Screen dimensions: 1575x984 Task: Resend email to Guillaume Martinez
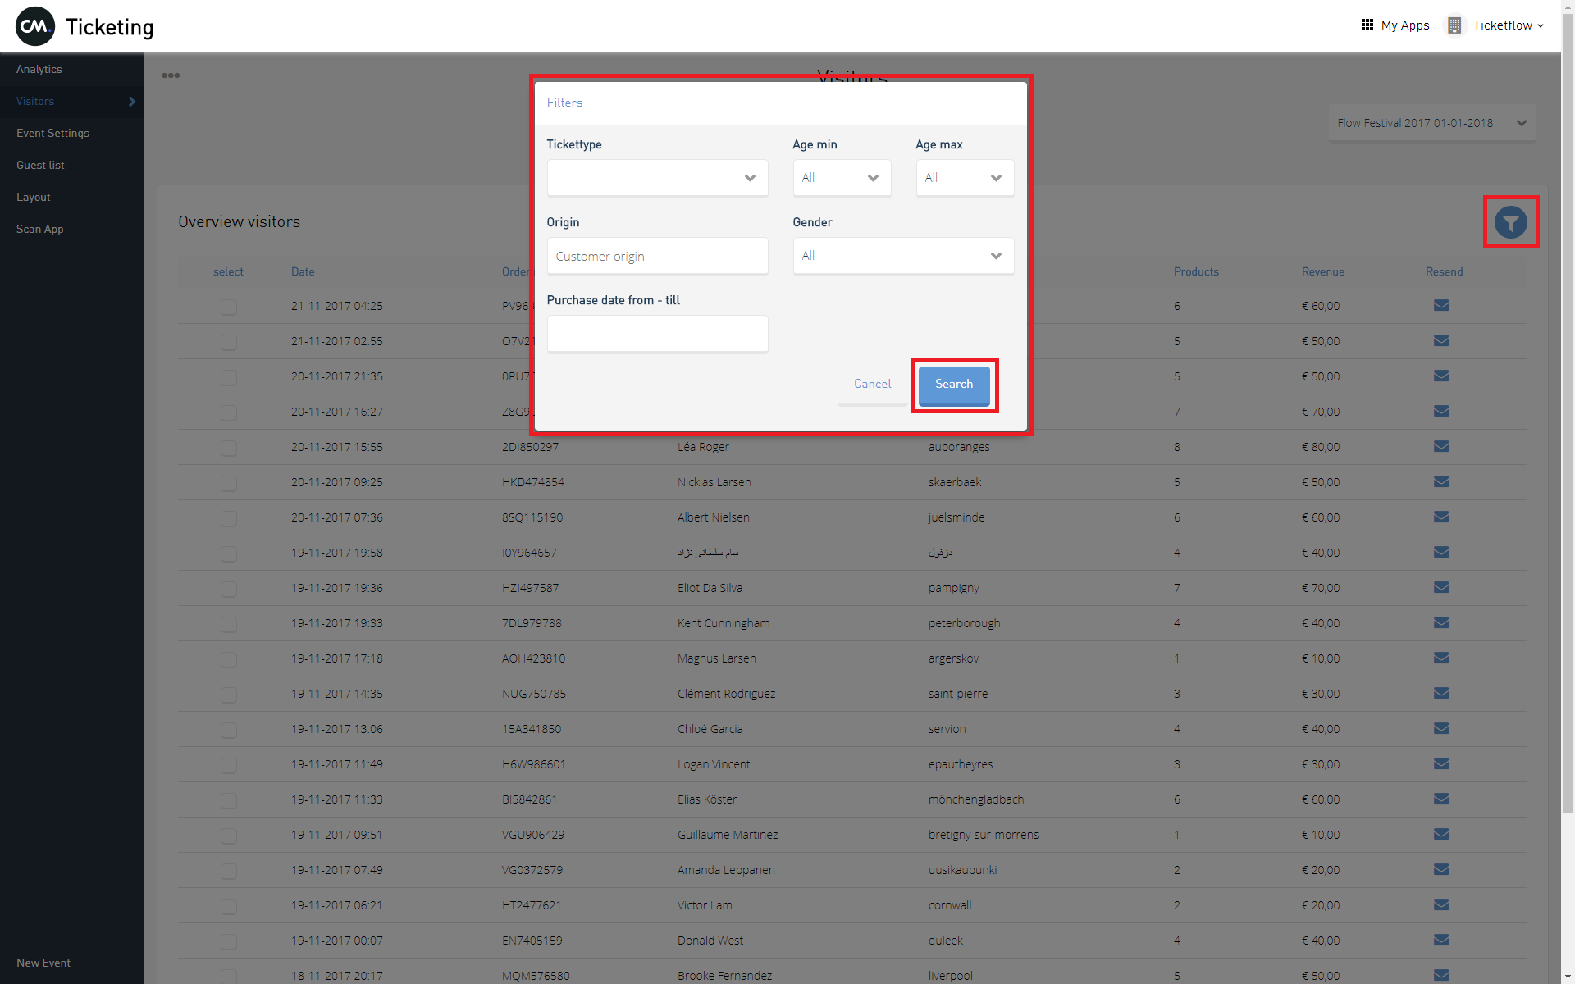(x=1441, y=834)
